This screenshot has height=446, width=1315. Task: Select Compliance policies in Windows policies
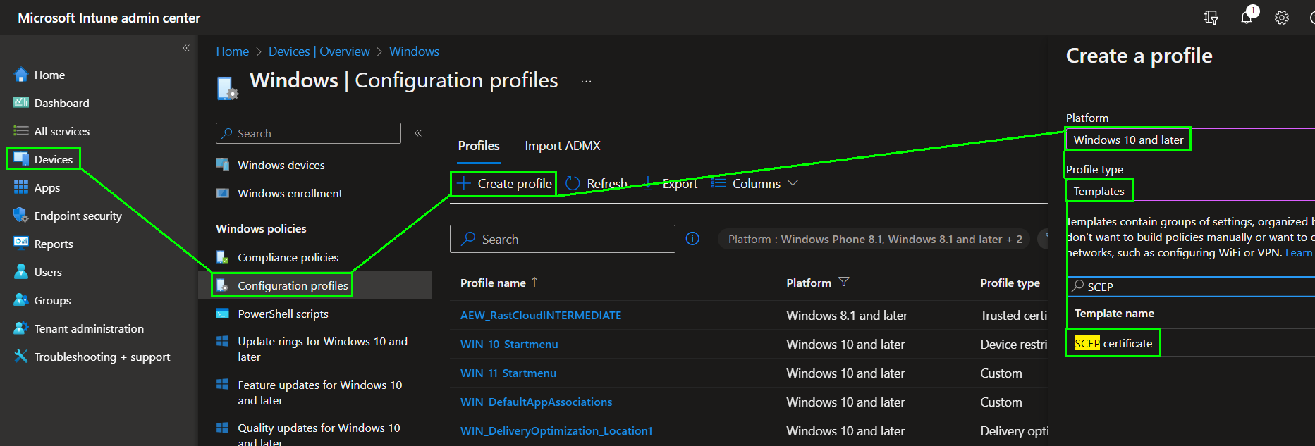coord(288,257)
